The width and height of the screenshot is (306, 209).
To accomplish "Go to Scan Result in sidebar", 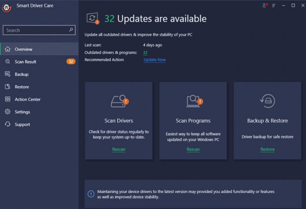I will click(39, 62).
